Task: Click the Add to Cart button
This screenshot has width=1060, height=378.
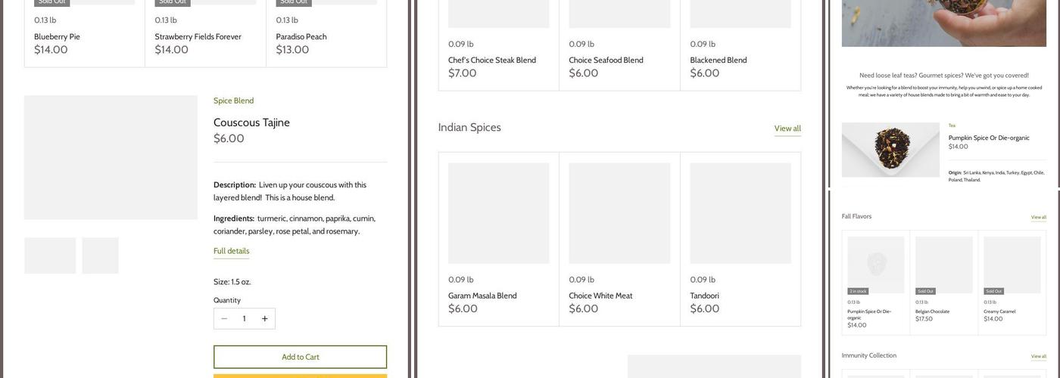Action: point(300,357)
